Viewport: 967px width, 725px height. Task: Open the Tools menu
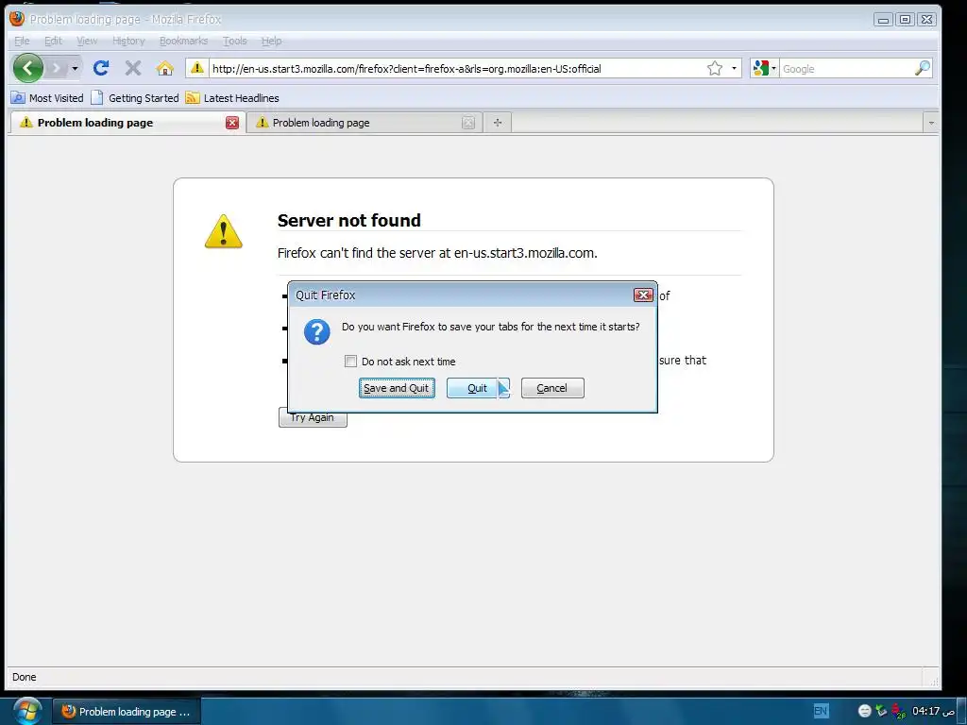point(234,41)
